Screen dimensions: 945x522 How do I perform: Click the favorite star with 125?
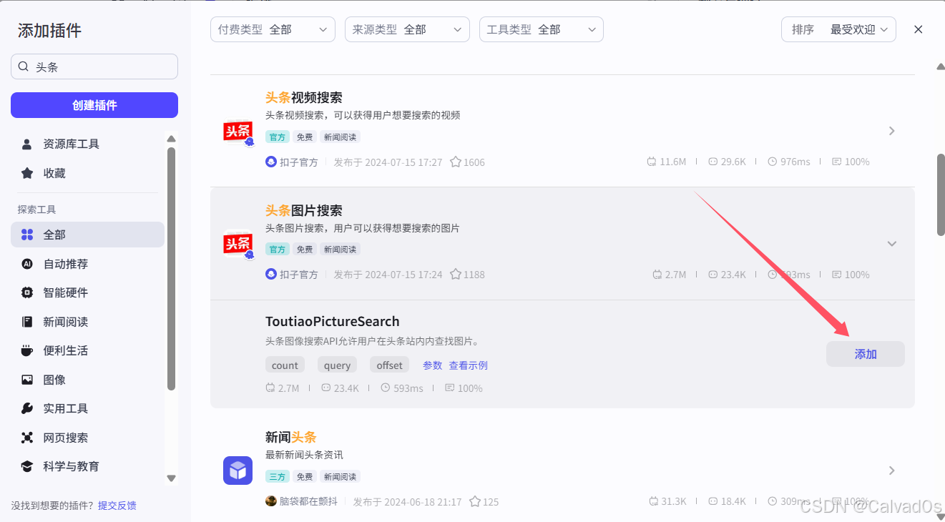click(475, 502)
